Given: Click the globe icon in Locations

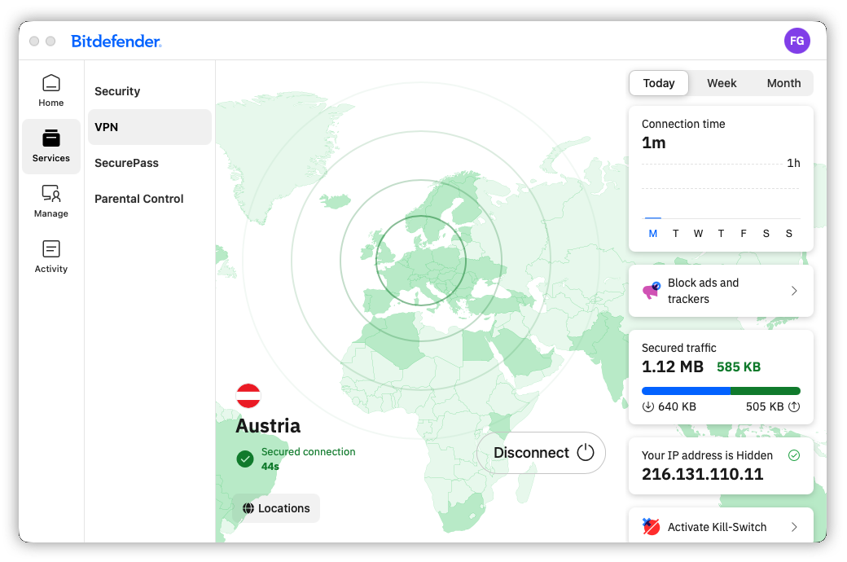Looking at the screenshot, I should tap(248, 508).
